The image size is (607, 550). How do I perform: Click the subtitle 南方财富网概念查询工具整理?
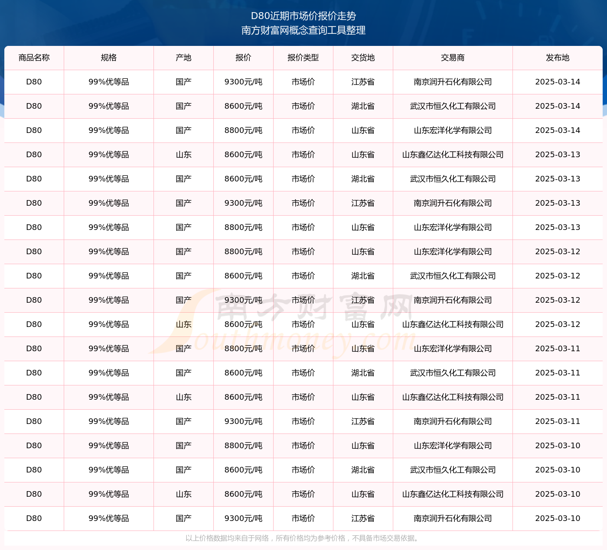(x=303, y=30)
